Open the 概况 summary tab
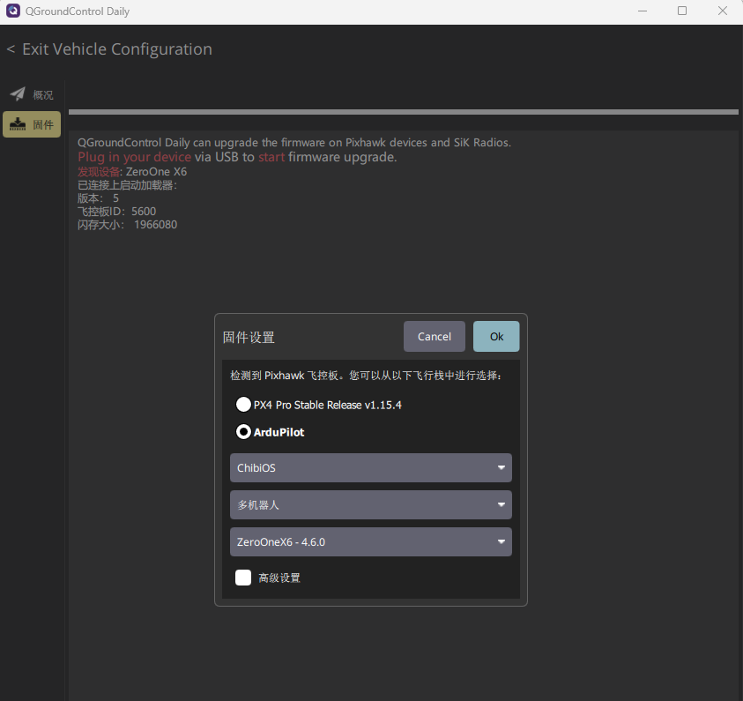The image size is (743, 701). pyautogui.click(x=32, y=94)
